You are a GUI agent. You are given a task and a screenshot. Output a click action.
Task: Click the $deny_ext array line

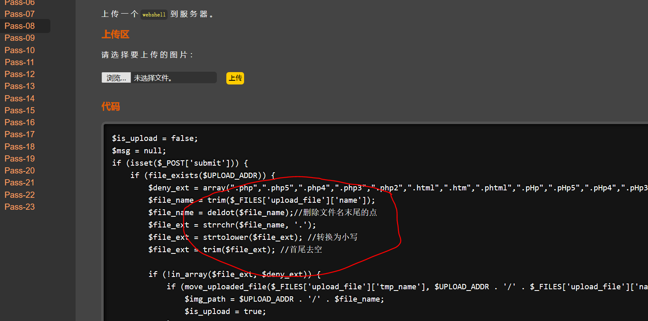pyautogui.click(x=398, y=188)
